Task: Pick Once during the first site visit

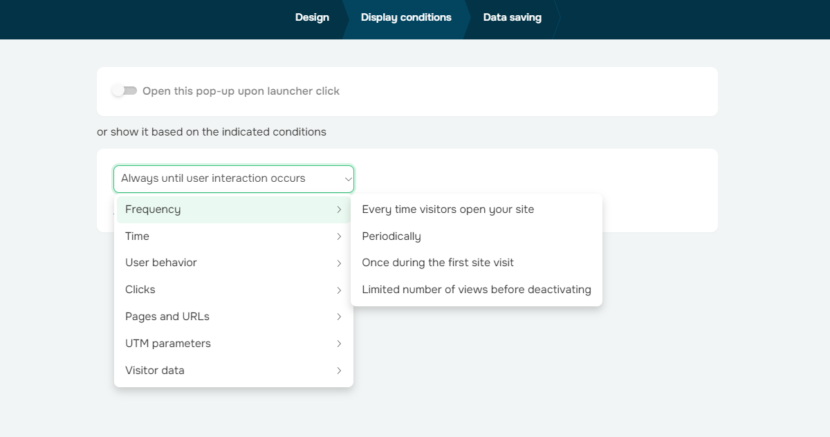Action: click(438, 263)
